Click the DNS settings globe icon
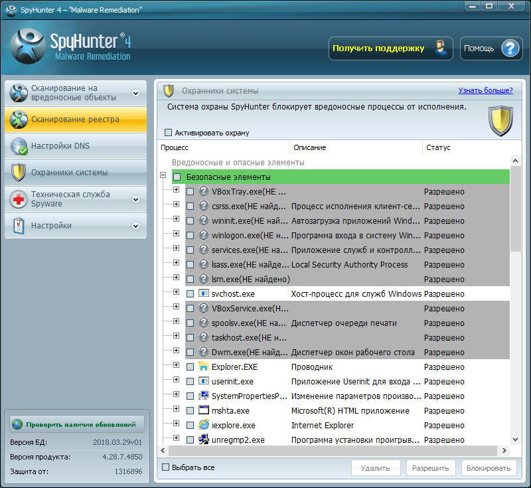Image resolution: width=531 pixels, height=488 pixels. pos(19,146)
